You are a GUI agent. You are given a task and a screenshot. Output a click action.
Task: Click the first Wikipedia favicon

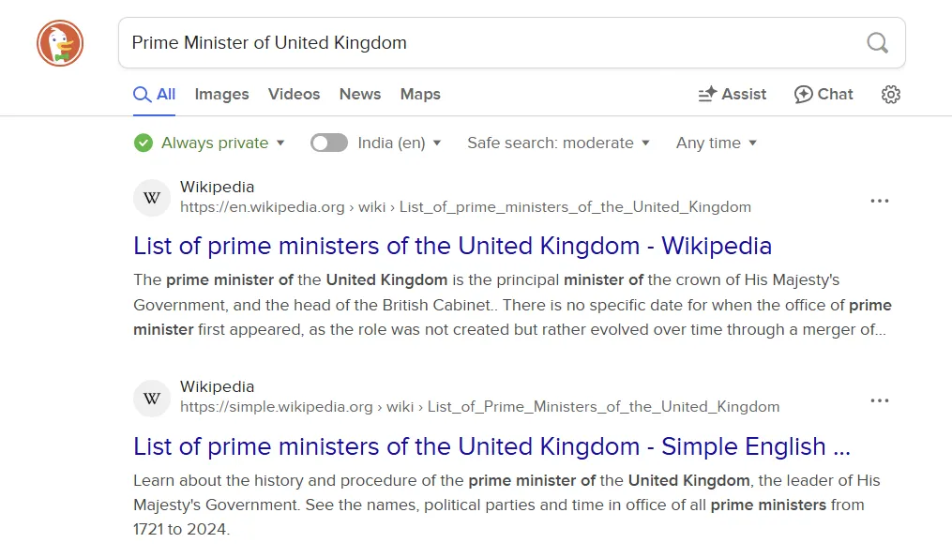click(x=152, y=198)
